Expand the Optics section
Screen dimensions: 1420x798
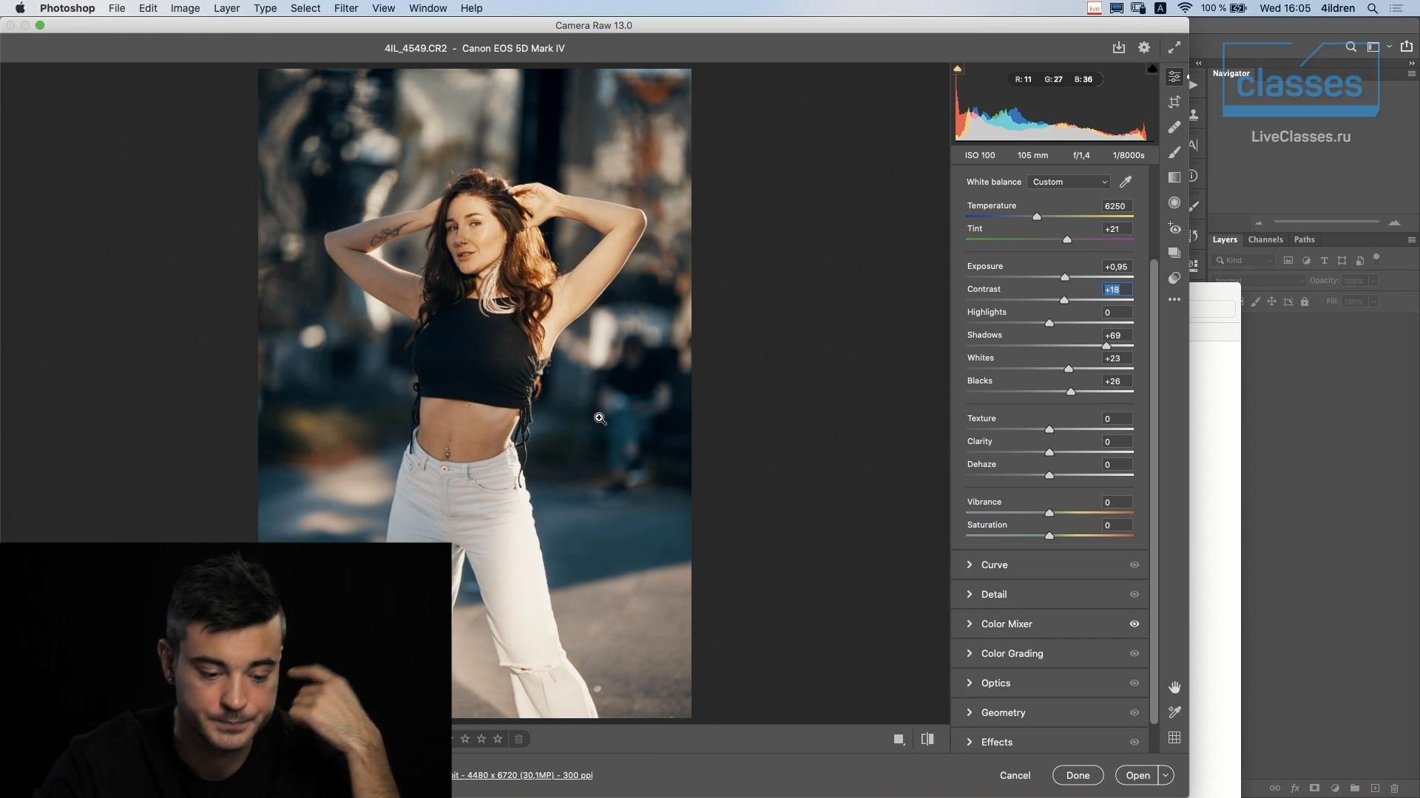click(995, 683)
